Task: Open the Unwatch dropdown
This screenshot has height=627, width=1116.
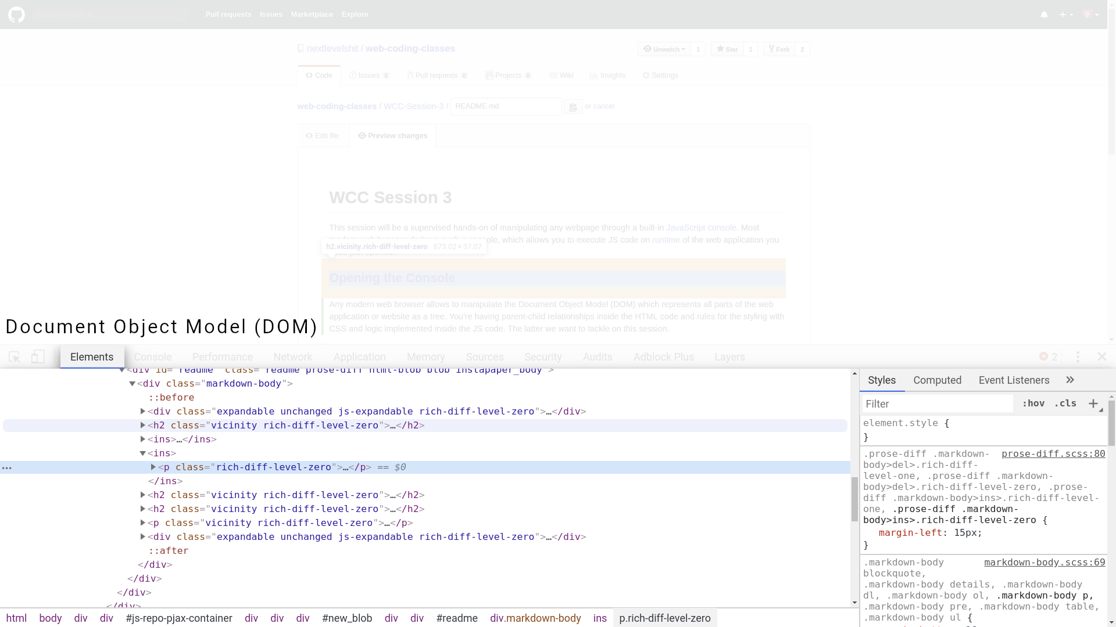Action: pyautogui.click(x=664, y=49)
